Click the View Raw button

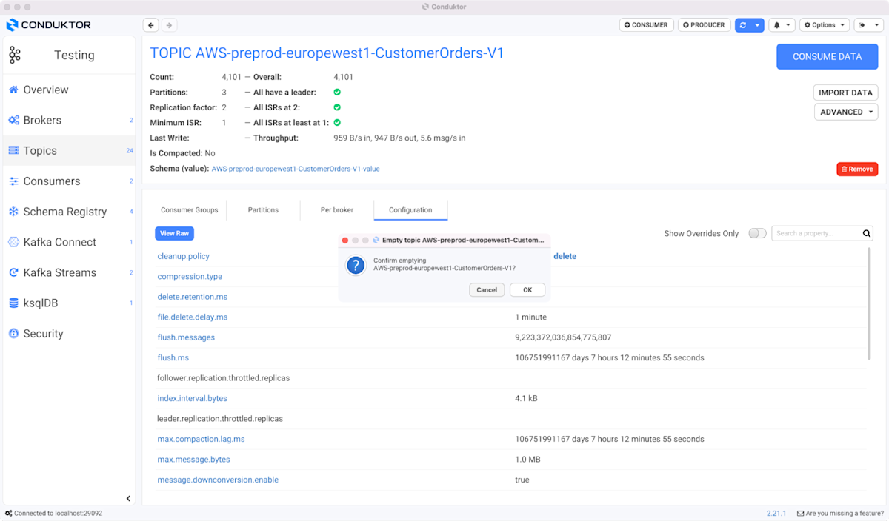pos(174,233)
